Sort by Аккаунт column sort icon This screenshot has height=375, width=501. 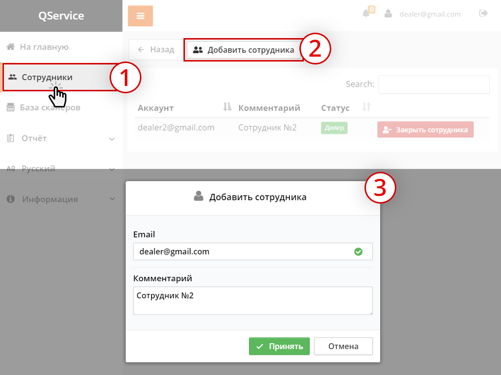(227, 107)
